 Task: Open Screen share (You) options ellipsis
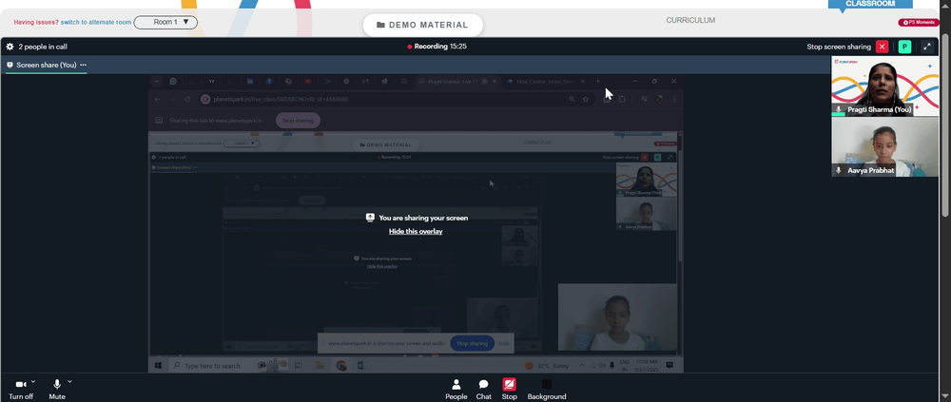coord(83,65)
